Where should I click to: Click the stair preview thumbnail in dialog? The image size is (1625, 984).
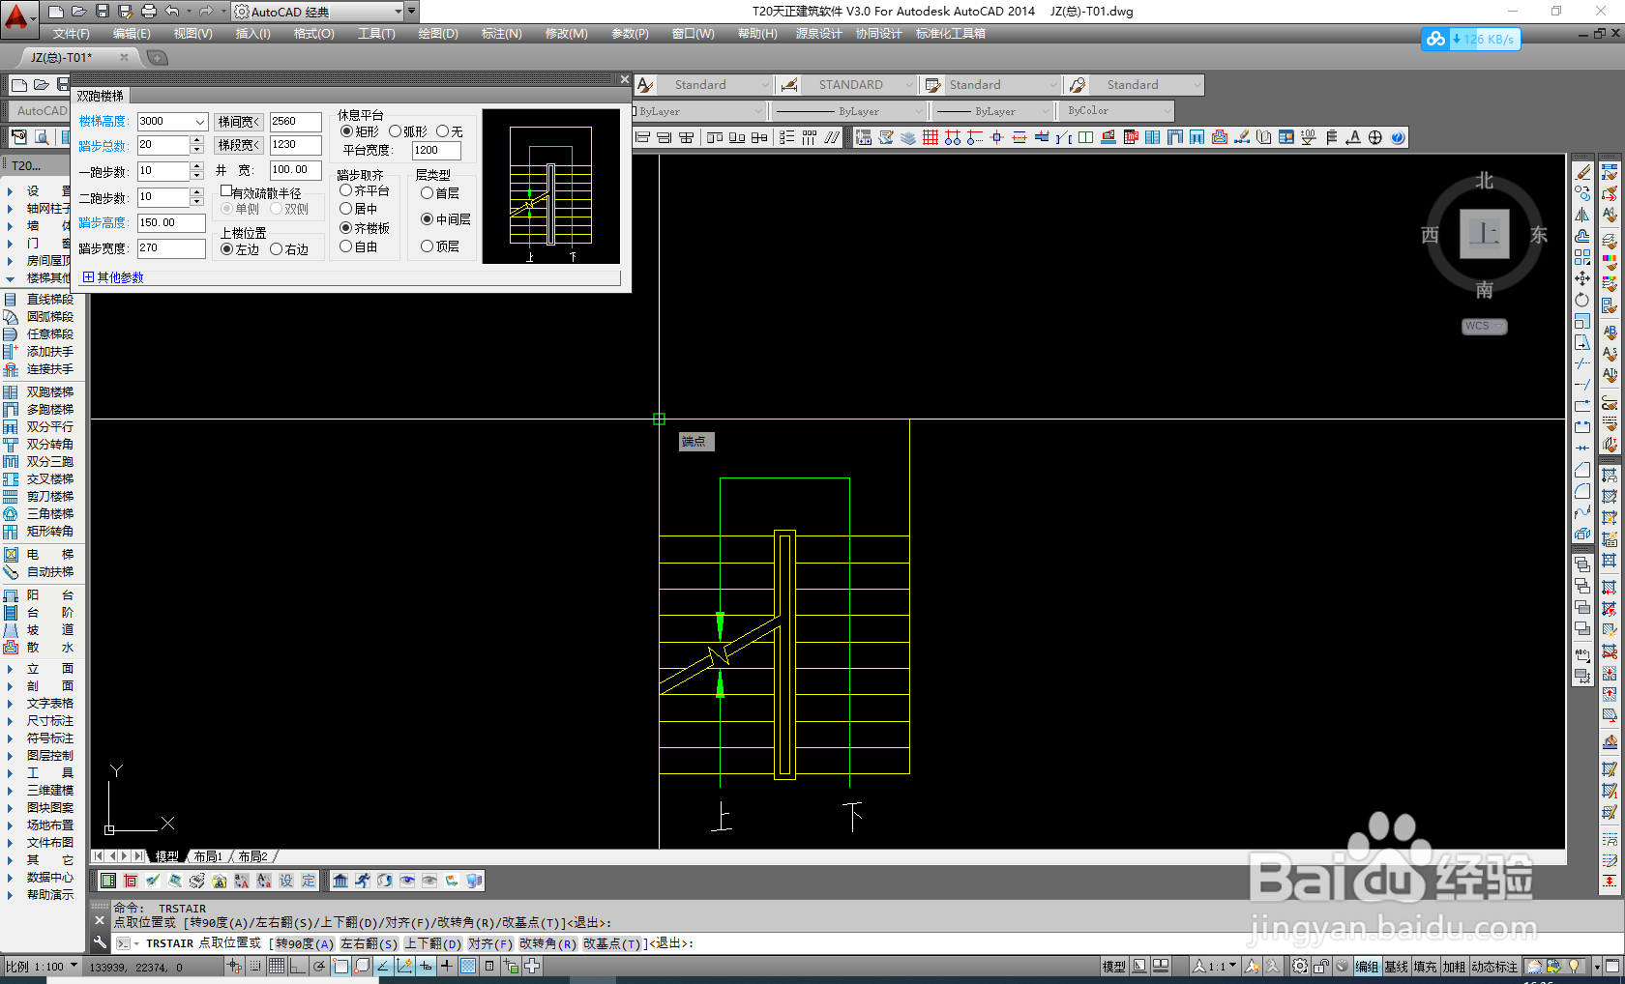pyautogui.click(x=551, y=187)
